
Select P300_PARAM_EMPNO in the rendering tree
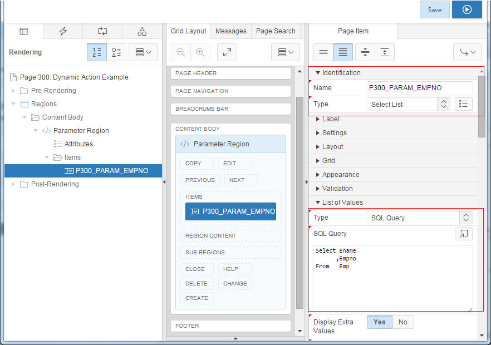tap(84, 171)
